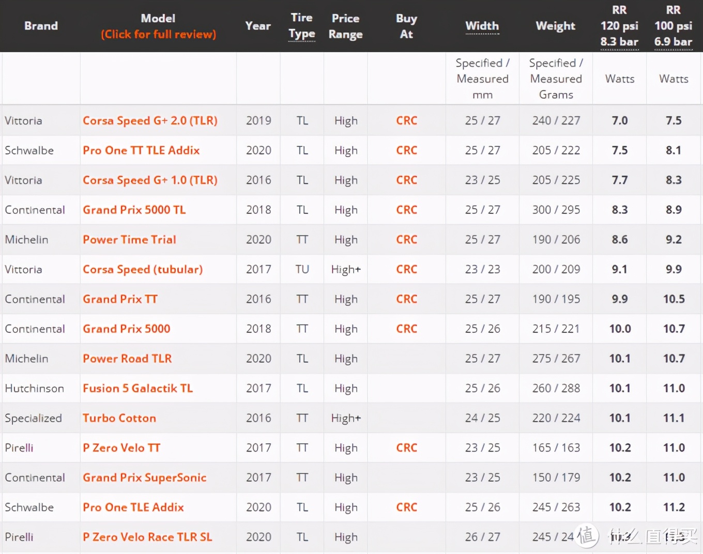Click the 11.2 watts value
The width and height of the screenshot is (703, 554).
[674, 507]
